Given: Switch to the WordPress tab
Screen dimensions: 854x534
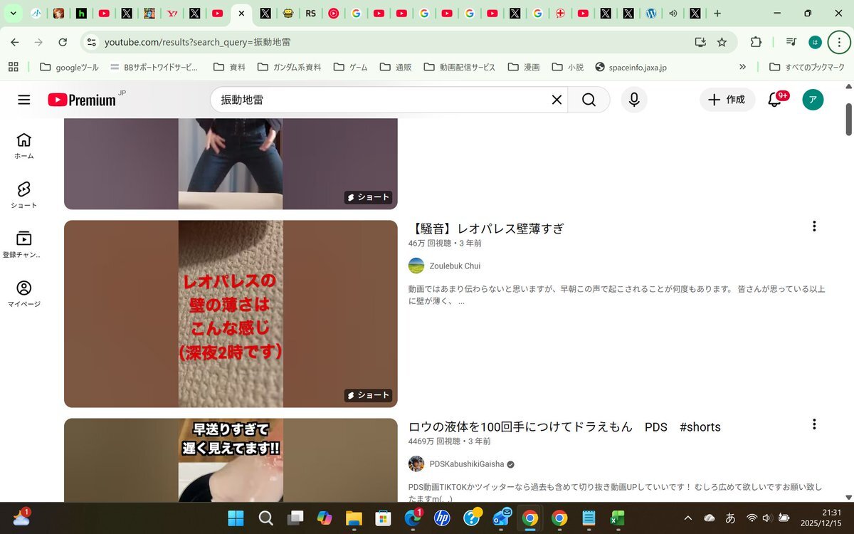Looking at the screenshot, I should pyautogui.click(x=650, y=13).
